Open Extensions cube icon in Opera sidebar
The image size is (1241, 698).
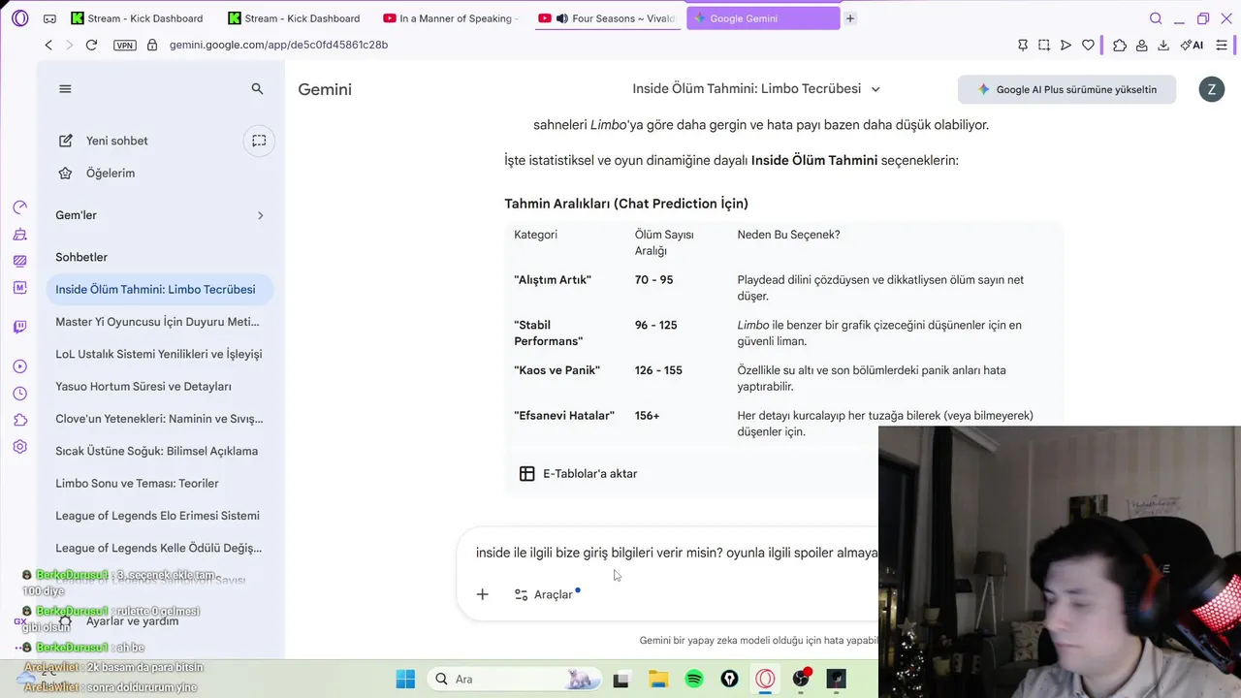pos(20,420)
